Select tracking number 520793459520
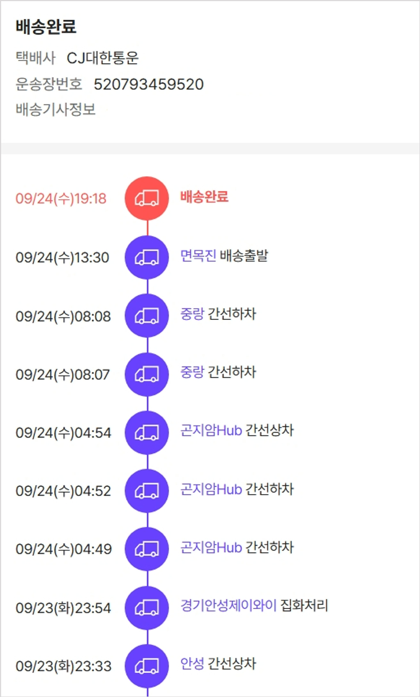 coord(148,85)
